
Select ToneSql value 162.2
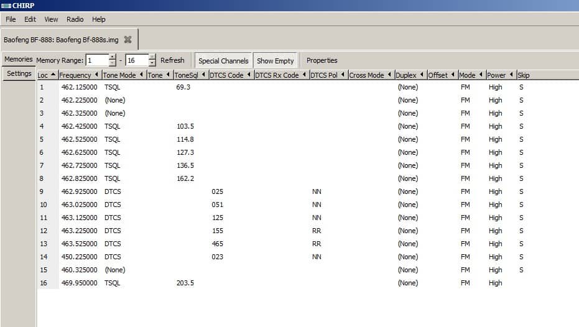185,178
